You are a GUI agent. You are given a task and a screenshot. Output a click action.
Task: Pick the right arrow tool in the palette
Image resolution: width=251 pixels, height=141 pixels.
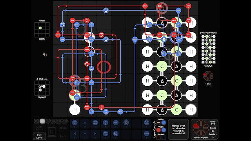[x=95, y=134]
